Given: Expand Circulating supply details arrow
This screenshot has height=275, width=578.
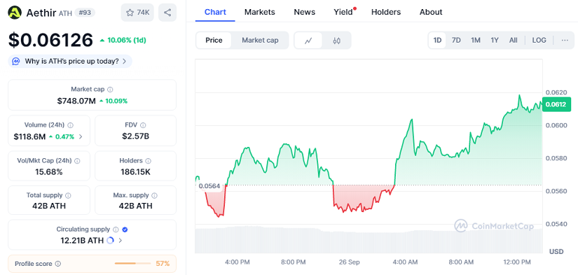Looking at the screenshot, I should pos(121,241).
